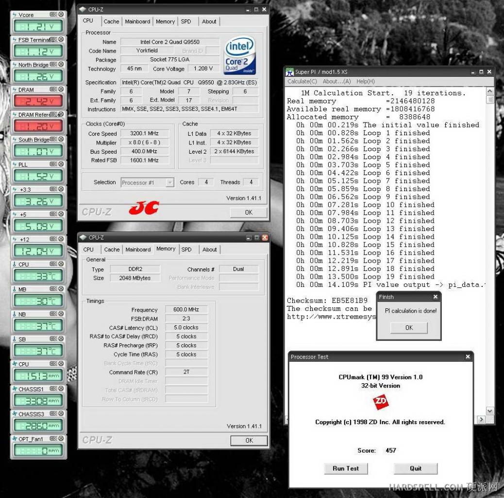Open Memory tab in top CPU-Z window
Image resolution: width=504 pixels, height=498 pixels.
coord(165,21)
